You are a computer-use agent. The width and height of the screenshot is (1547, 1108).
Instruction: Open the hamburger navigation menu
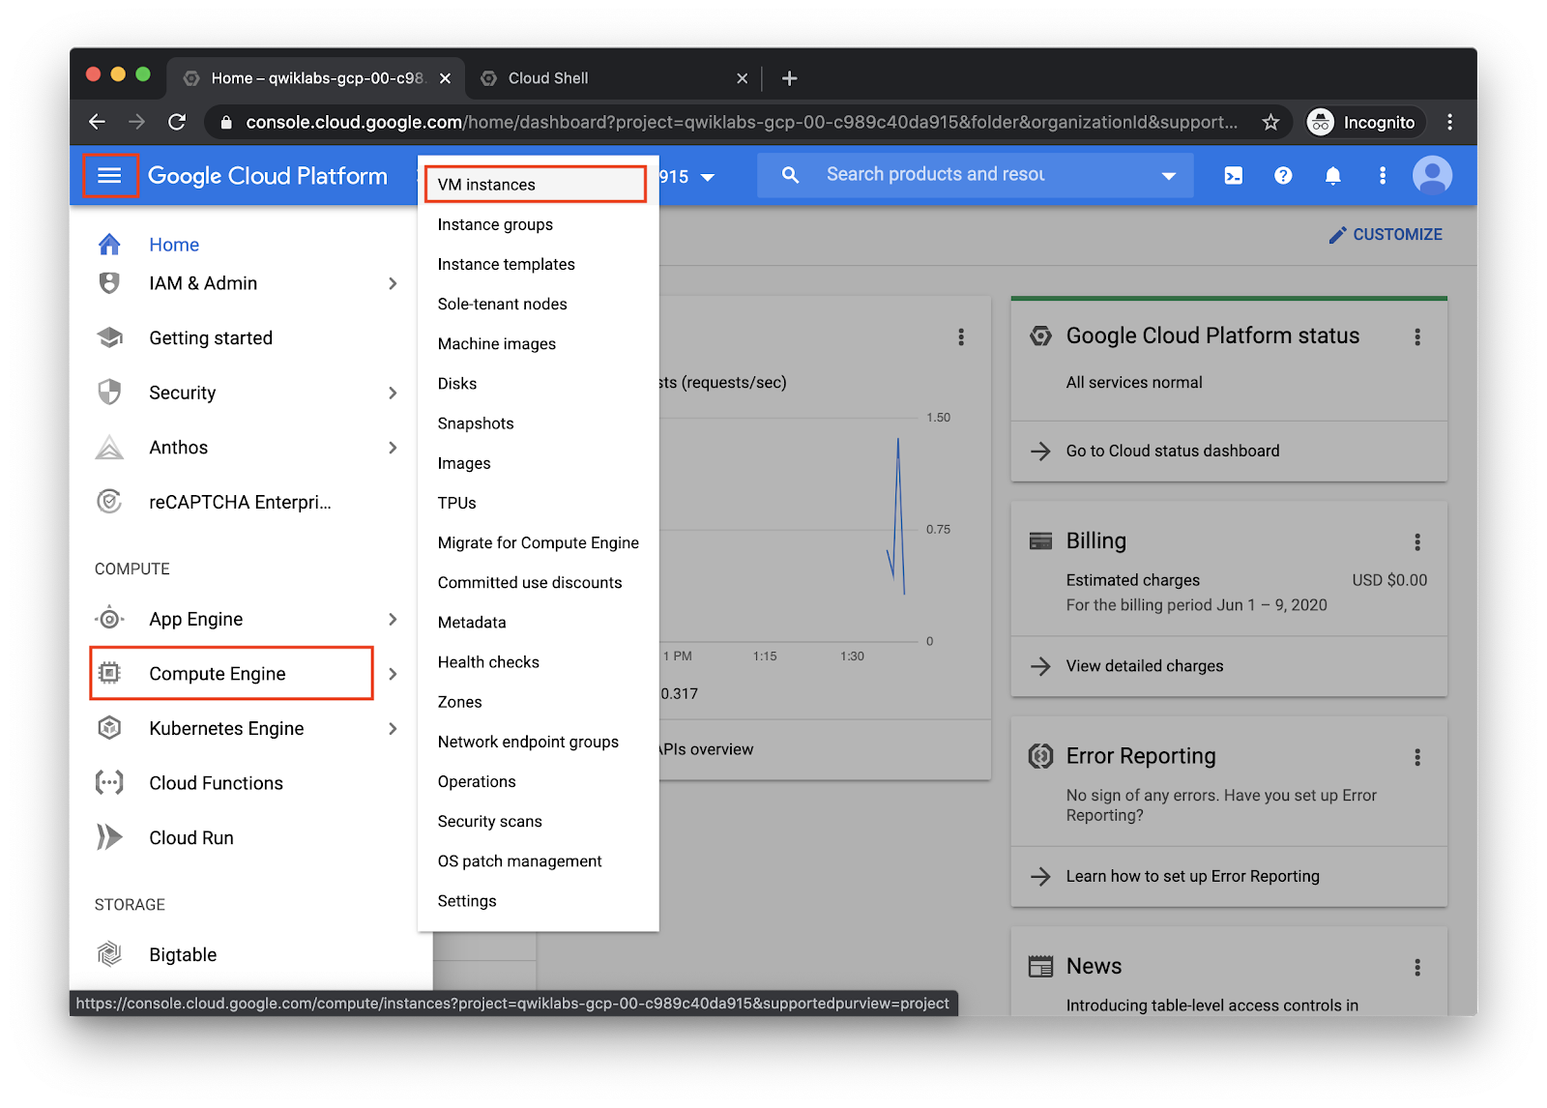(109, 175)
